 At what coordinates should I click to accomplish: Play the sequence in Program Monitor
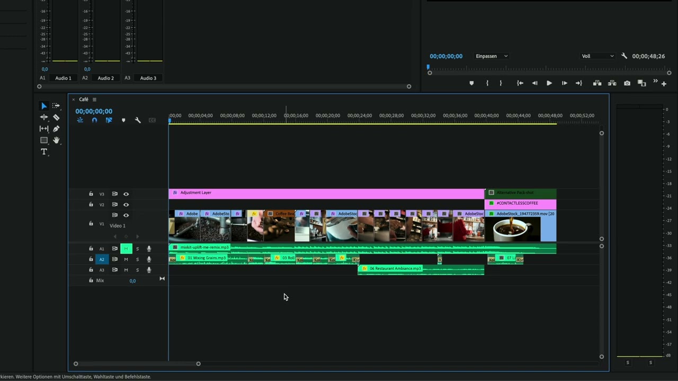pos(549,83)
